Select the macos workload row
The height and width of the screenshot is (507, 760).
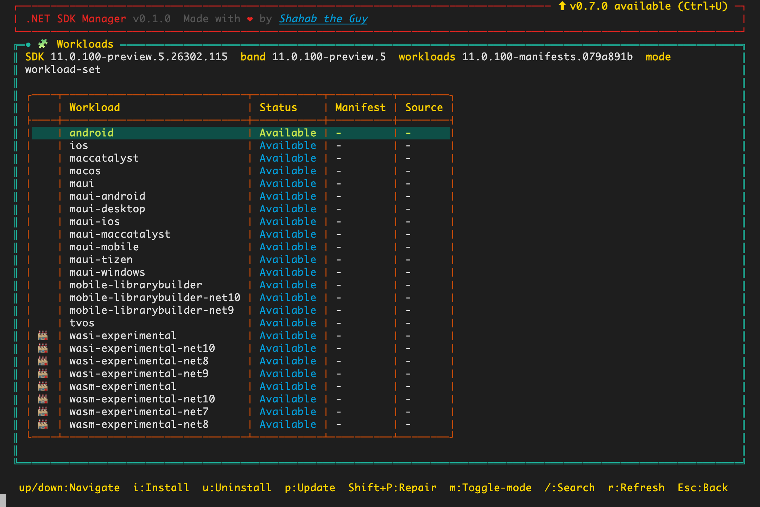pos(241,171)
